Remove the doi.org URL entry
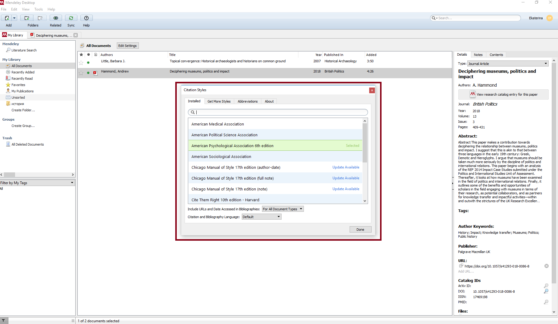This screenshot has height=324, width=558. coord(547,266)
